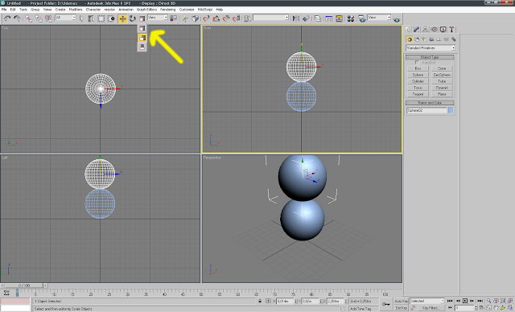
Task: Click the Teapot primitive button
Action: (x=418, y=94)
